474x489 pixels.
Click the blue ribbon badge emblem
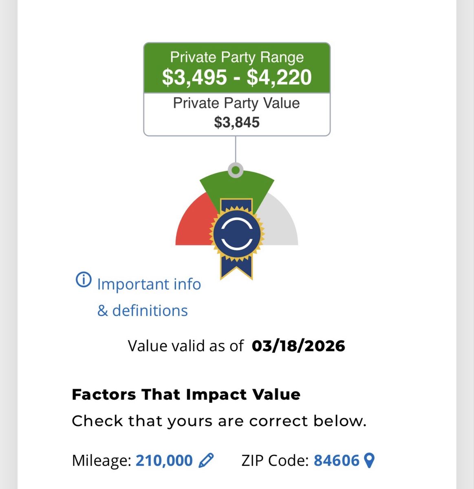(x=237, y=237)
